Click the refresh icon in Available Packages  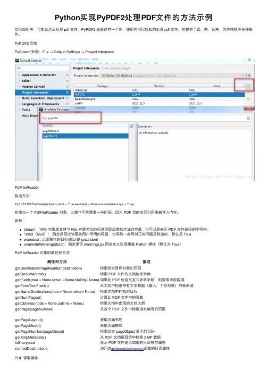[x=131, y=126]
